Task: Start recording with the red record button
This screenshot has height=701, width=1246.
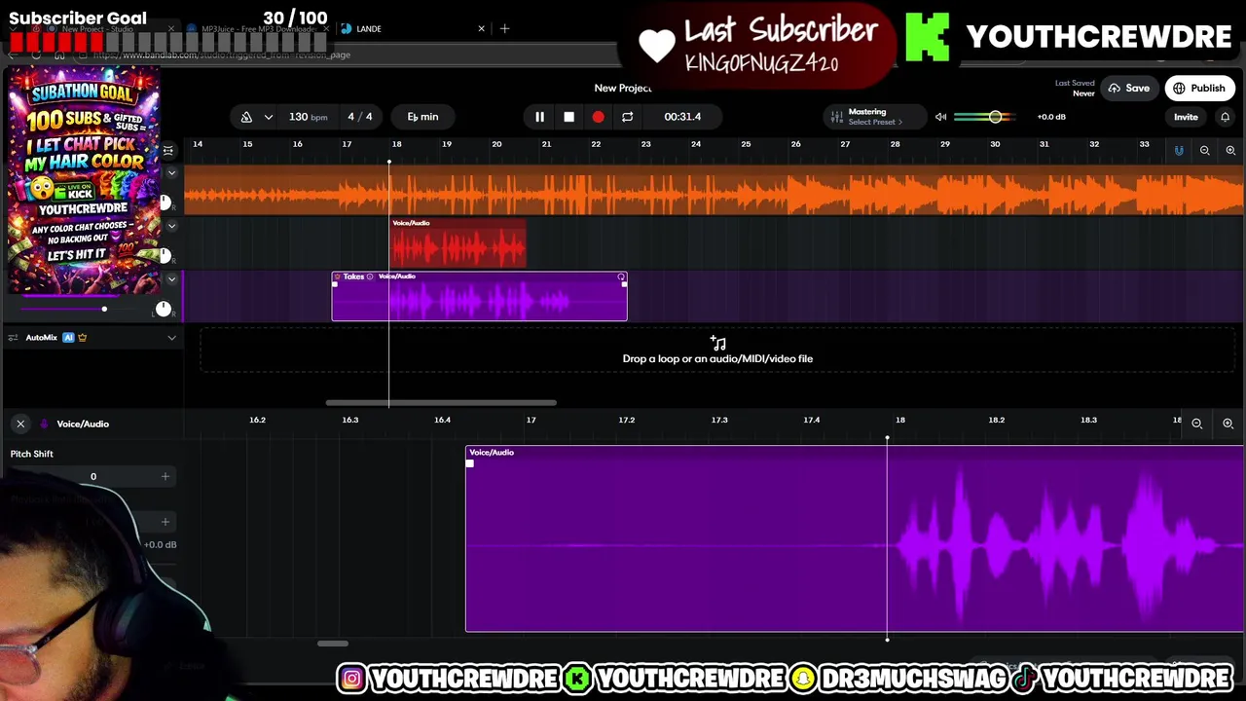Action: point(598,117)
